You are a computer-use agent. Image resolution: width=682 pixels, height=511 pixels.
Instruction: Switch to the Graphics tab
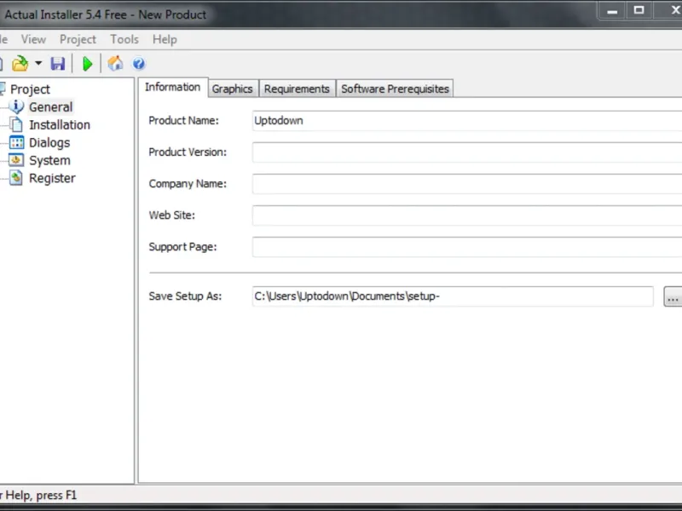click(232, 89)
